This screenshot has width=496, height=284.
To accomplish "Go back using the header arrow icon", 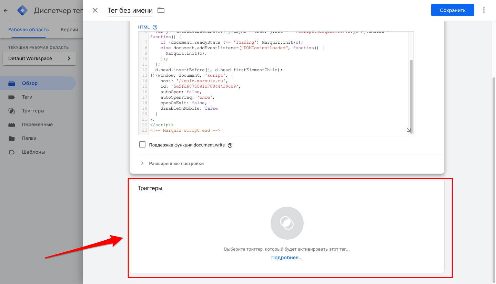I will [5, 11].
